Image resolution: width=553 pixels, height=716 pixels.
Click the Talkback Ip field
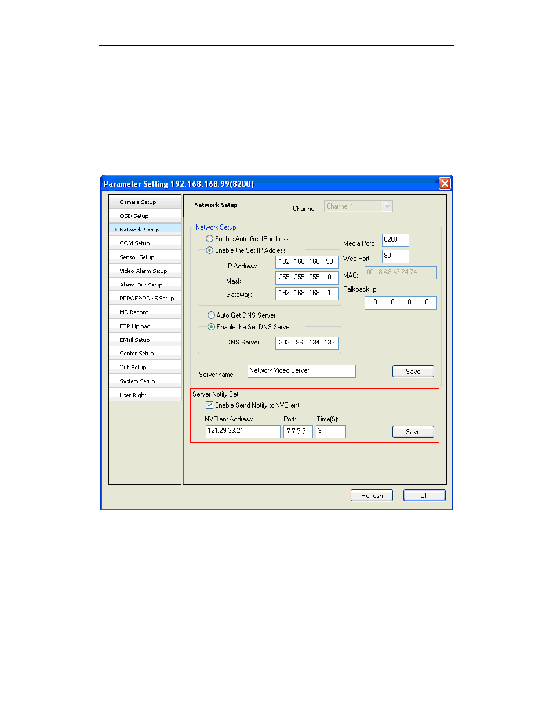(401, 303)
